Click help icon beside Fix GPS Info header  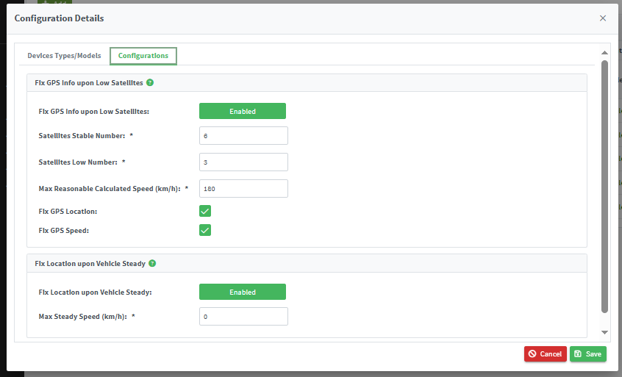coord(150,83)
